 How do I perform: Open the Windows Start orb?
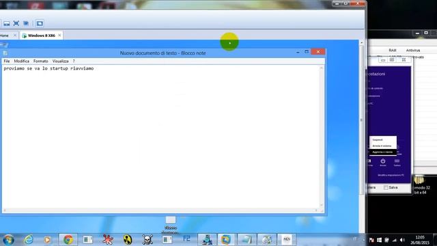click(8, 240)
